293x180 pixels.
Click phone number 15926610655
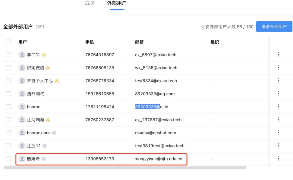[x=100, y=94]
